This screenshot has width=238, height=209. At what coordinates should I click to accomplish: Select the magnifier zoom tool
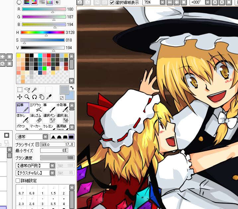(27, 97)
